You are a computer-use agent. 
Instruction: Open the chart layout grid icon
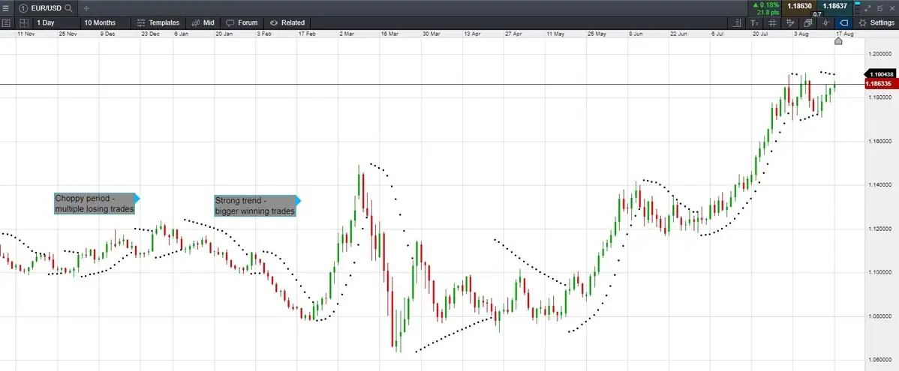click(x=24, y=22)
